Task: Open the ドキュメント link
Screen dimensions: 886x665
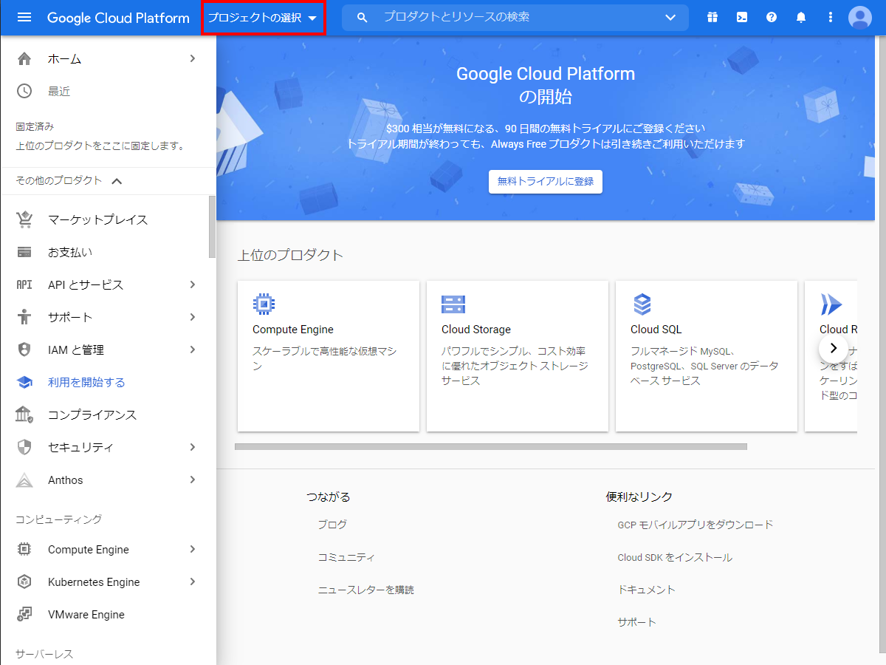Action: (646, 590)
